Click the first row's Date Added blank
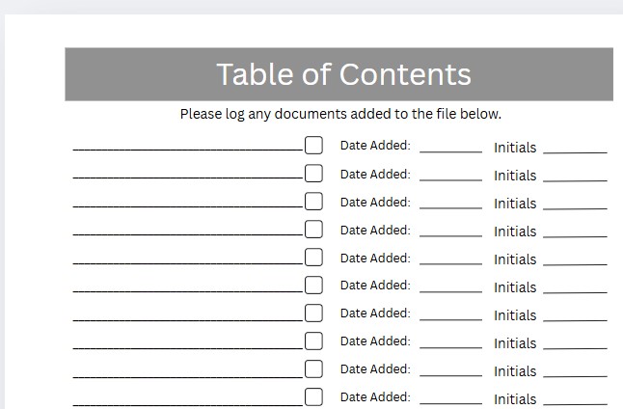Image resolution: width=623 pixels, height=409 pixels. pyautogui.click(x=450, y=151)
